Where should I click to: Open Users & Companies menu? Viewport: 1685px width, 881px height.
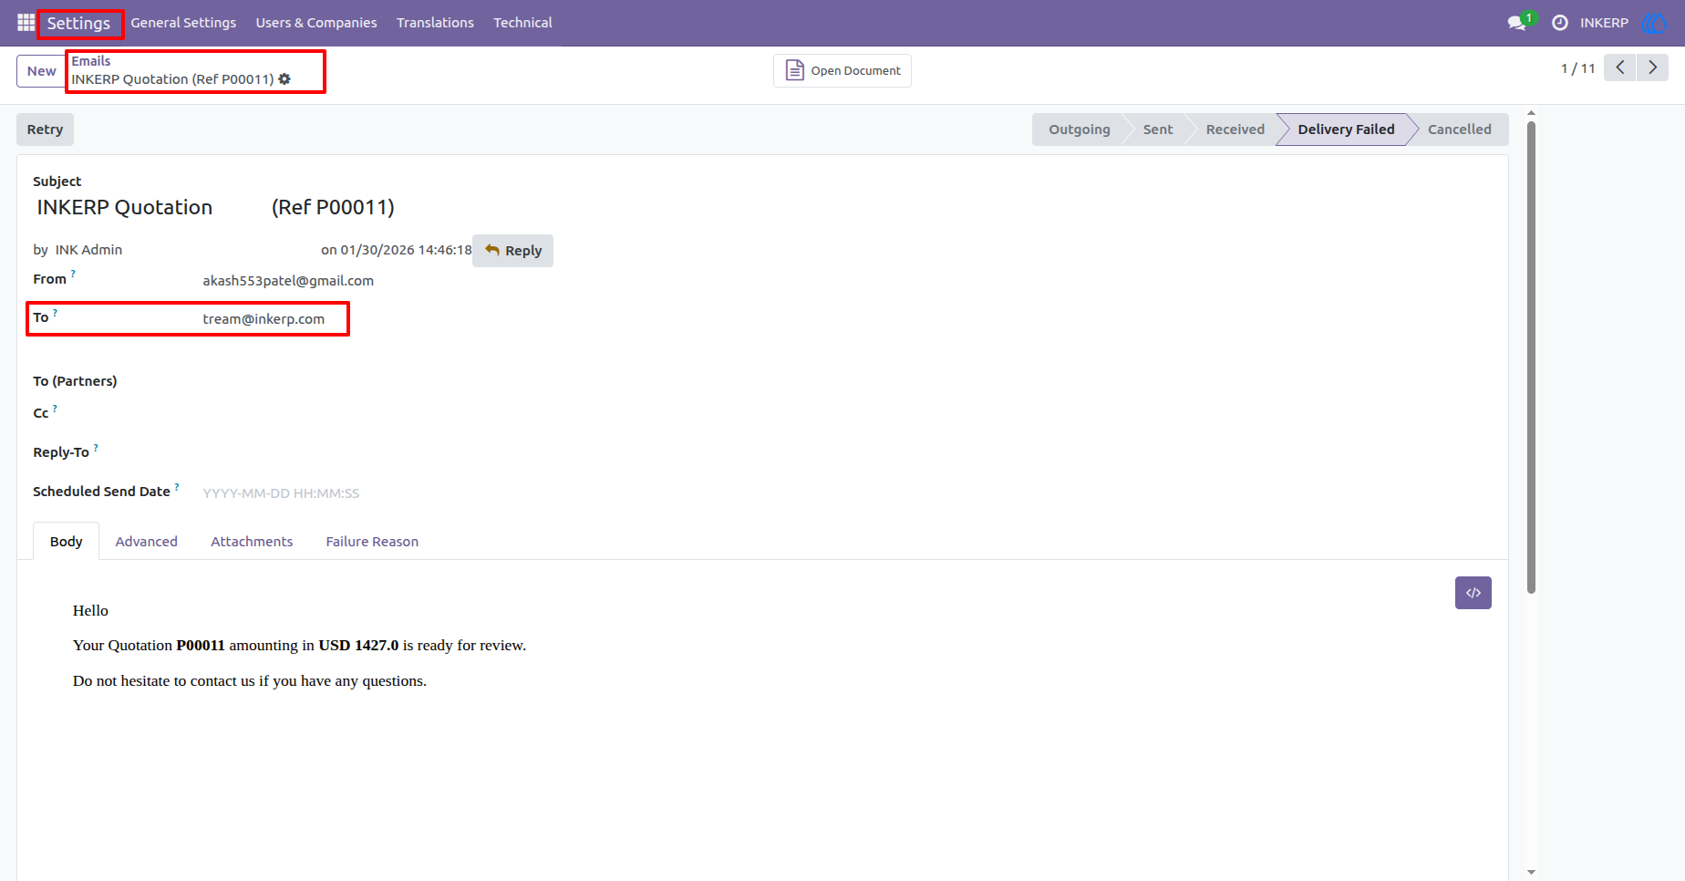point(316,23)
